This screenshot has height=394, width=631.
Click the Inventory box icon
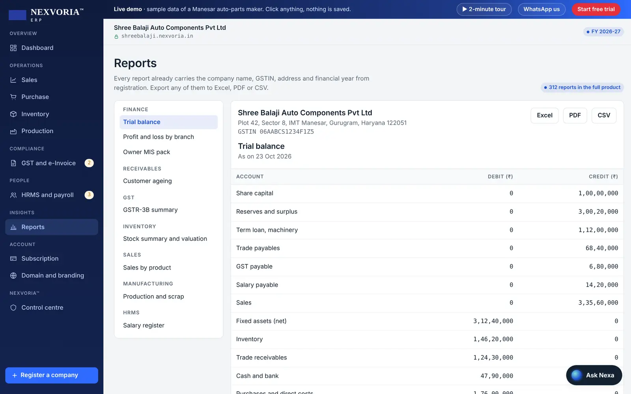pyautogui.click(x=13, y=114)
